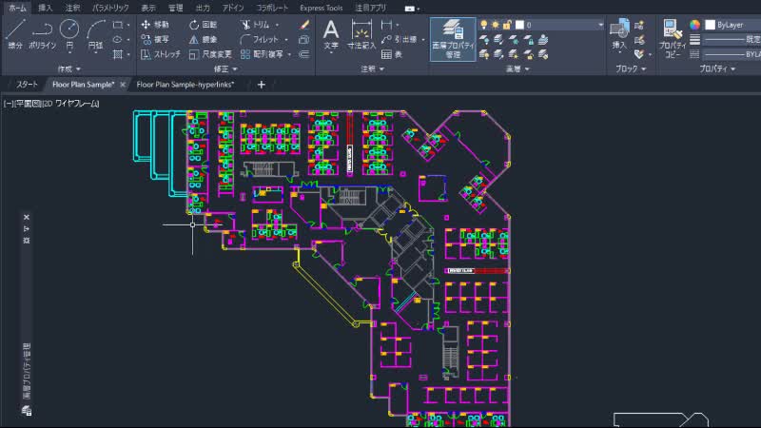Click the Block Editor icon
This screenshot has width=761, height=428.
pyautogui.click(x=639, y=40)
